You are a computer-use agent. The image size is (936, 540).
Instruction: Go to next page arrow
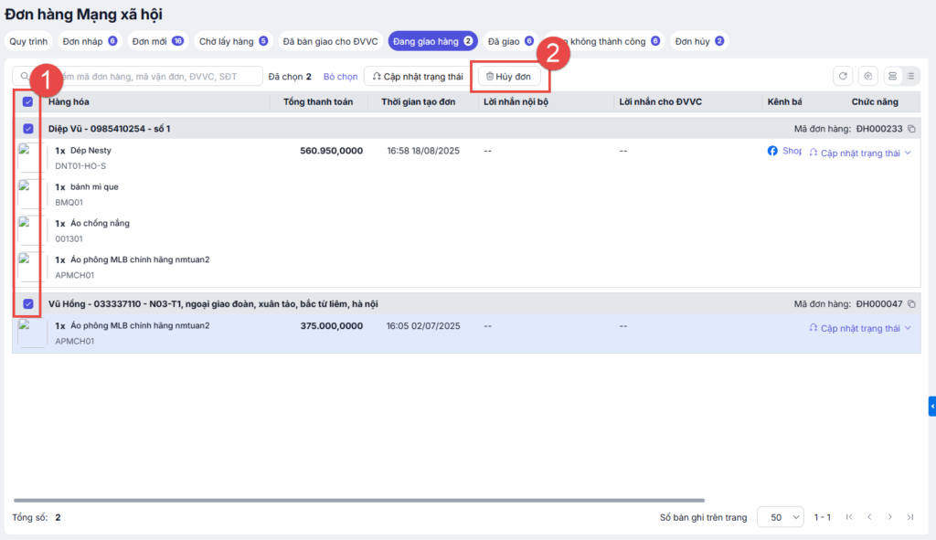click(x=890, y=517)
